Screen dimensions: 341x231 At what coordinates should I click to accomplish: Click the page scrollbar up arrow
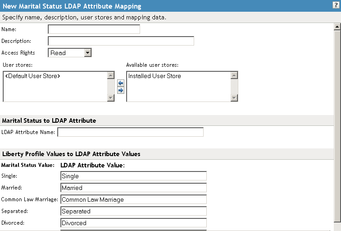[x=337, y=27]
